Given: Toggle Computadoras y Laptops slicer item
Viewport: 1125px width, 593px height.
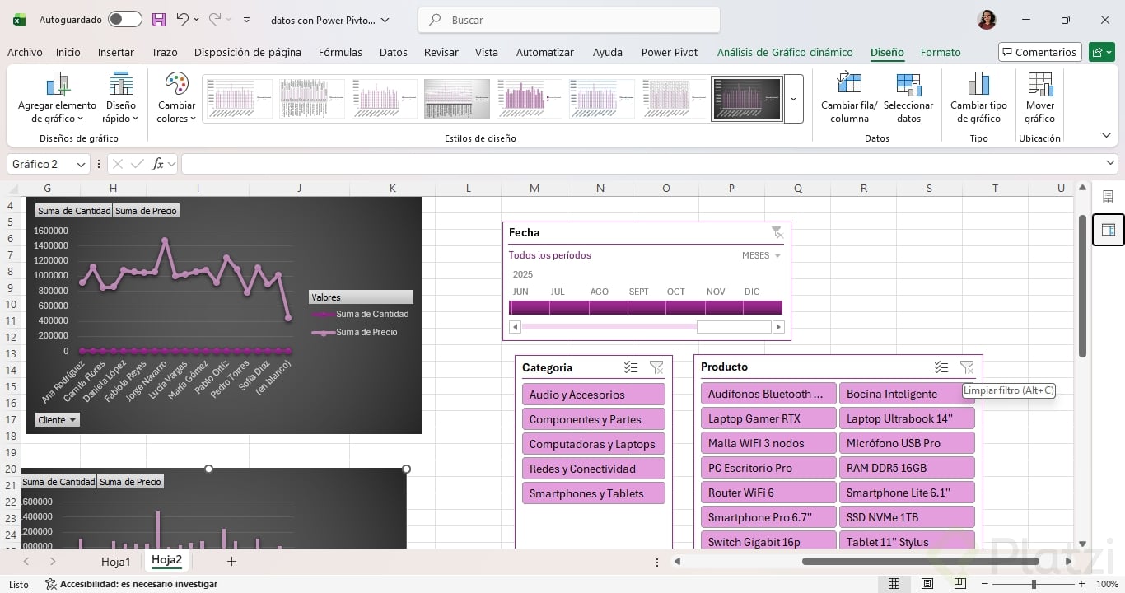Looking at the screenshot, I should (593, 444).
